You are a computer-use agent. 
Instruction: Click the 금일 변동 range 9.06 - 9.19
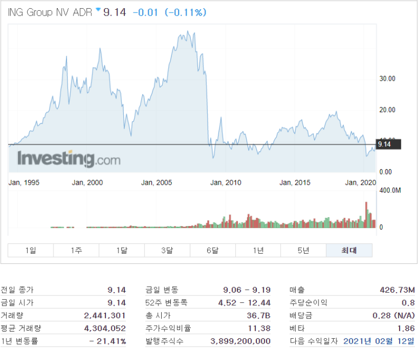tap(247, 290)
